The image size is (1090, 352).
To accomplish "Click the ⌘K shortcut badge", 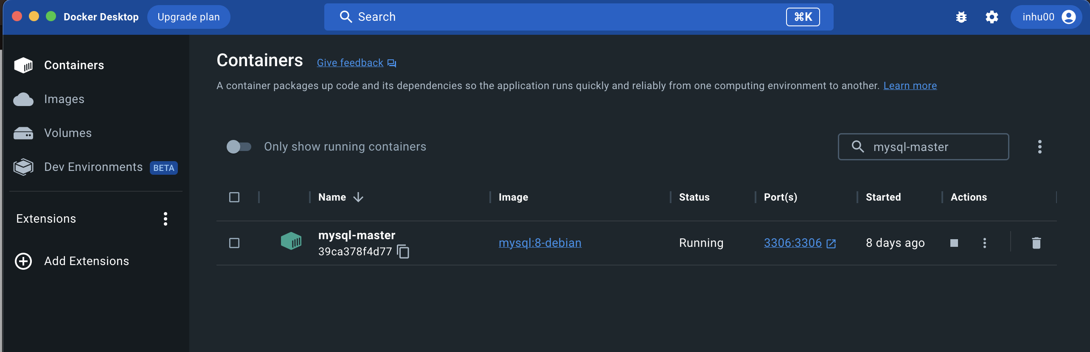I will [803, 17].
